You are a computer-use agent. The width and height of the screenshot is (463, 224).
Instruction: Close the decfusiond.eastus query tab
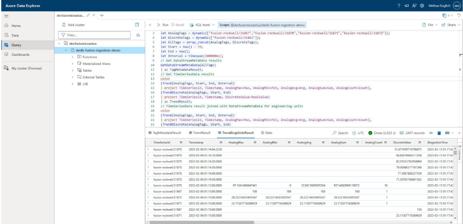pos(94,15)
